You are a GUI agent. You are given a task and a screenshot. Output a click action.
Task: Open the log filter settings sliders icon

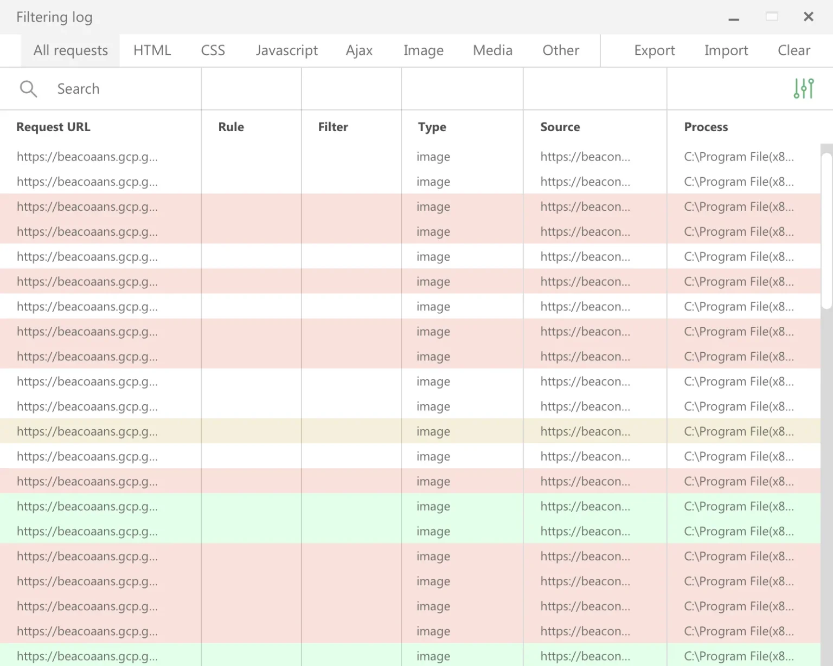pyautogui.click(x=804, y=89)
